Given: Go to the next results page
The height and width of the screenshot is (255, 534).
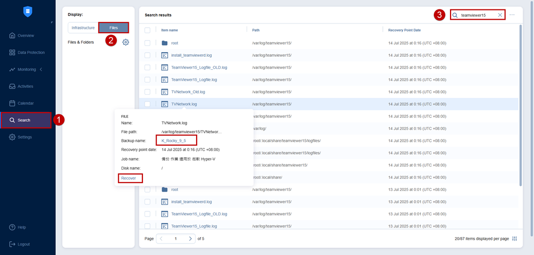Looking at the screenshot, I should tap(190, 239).
